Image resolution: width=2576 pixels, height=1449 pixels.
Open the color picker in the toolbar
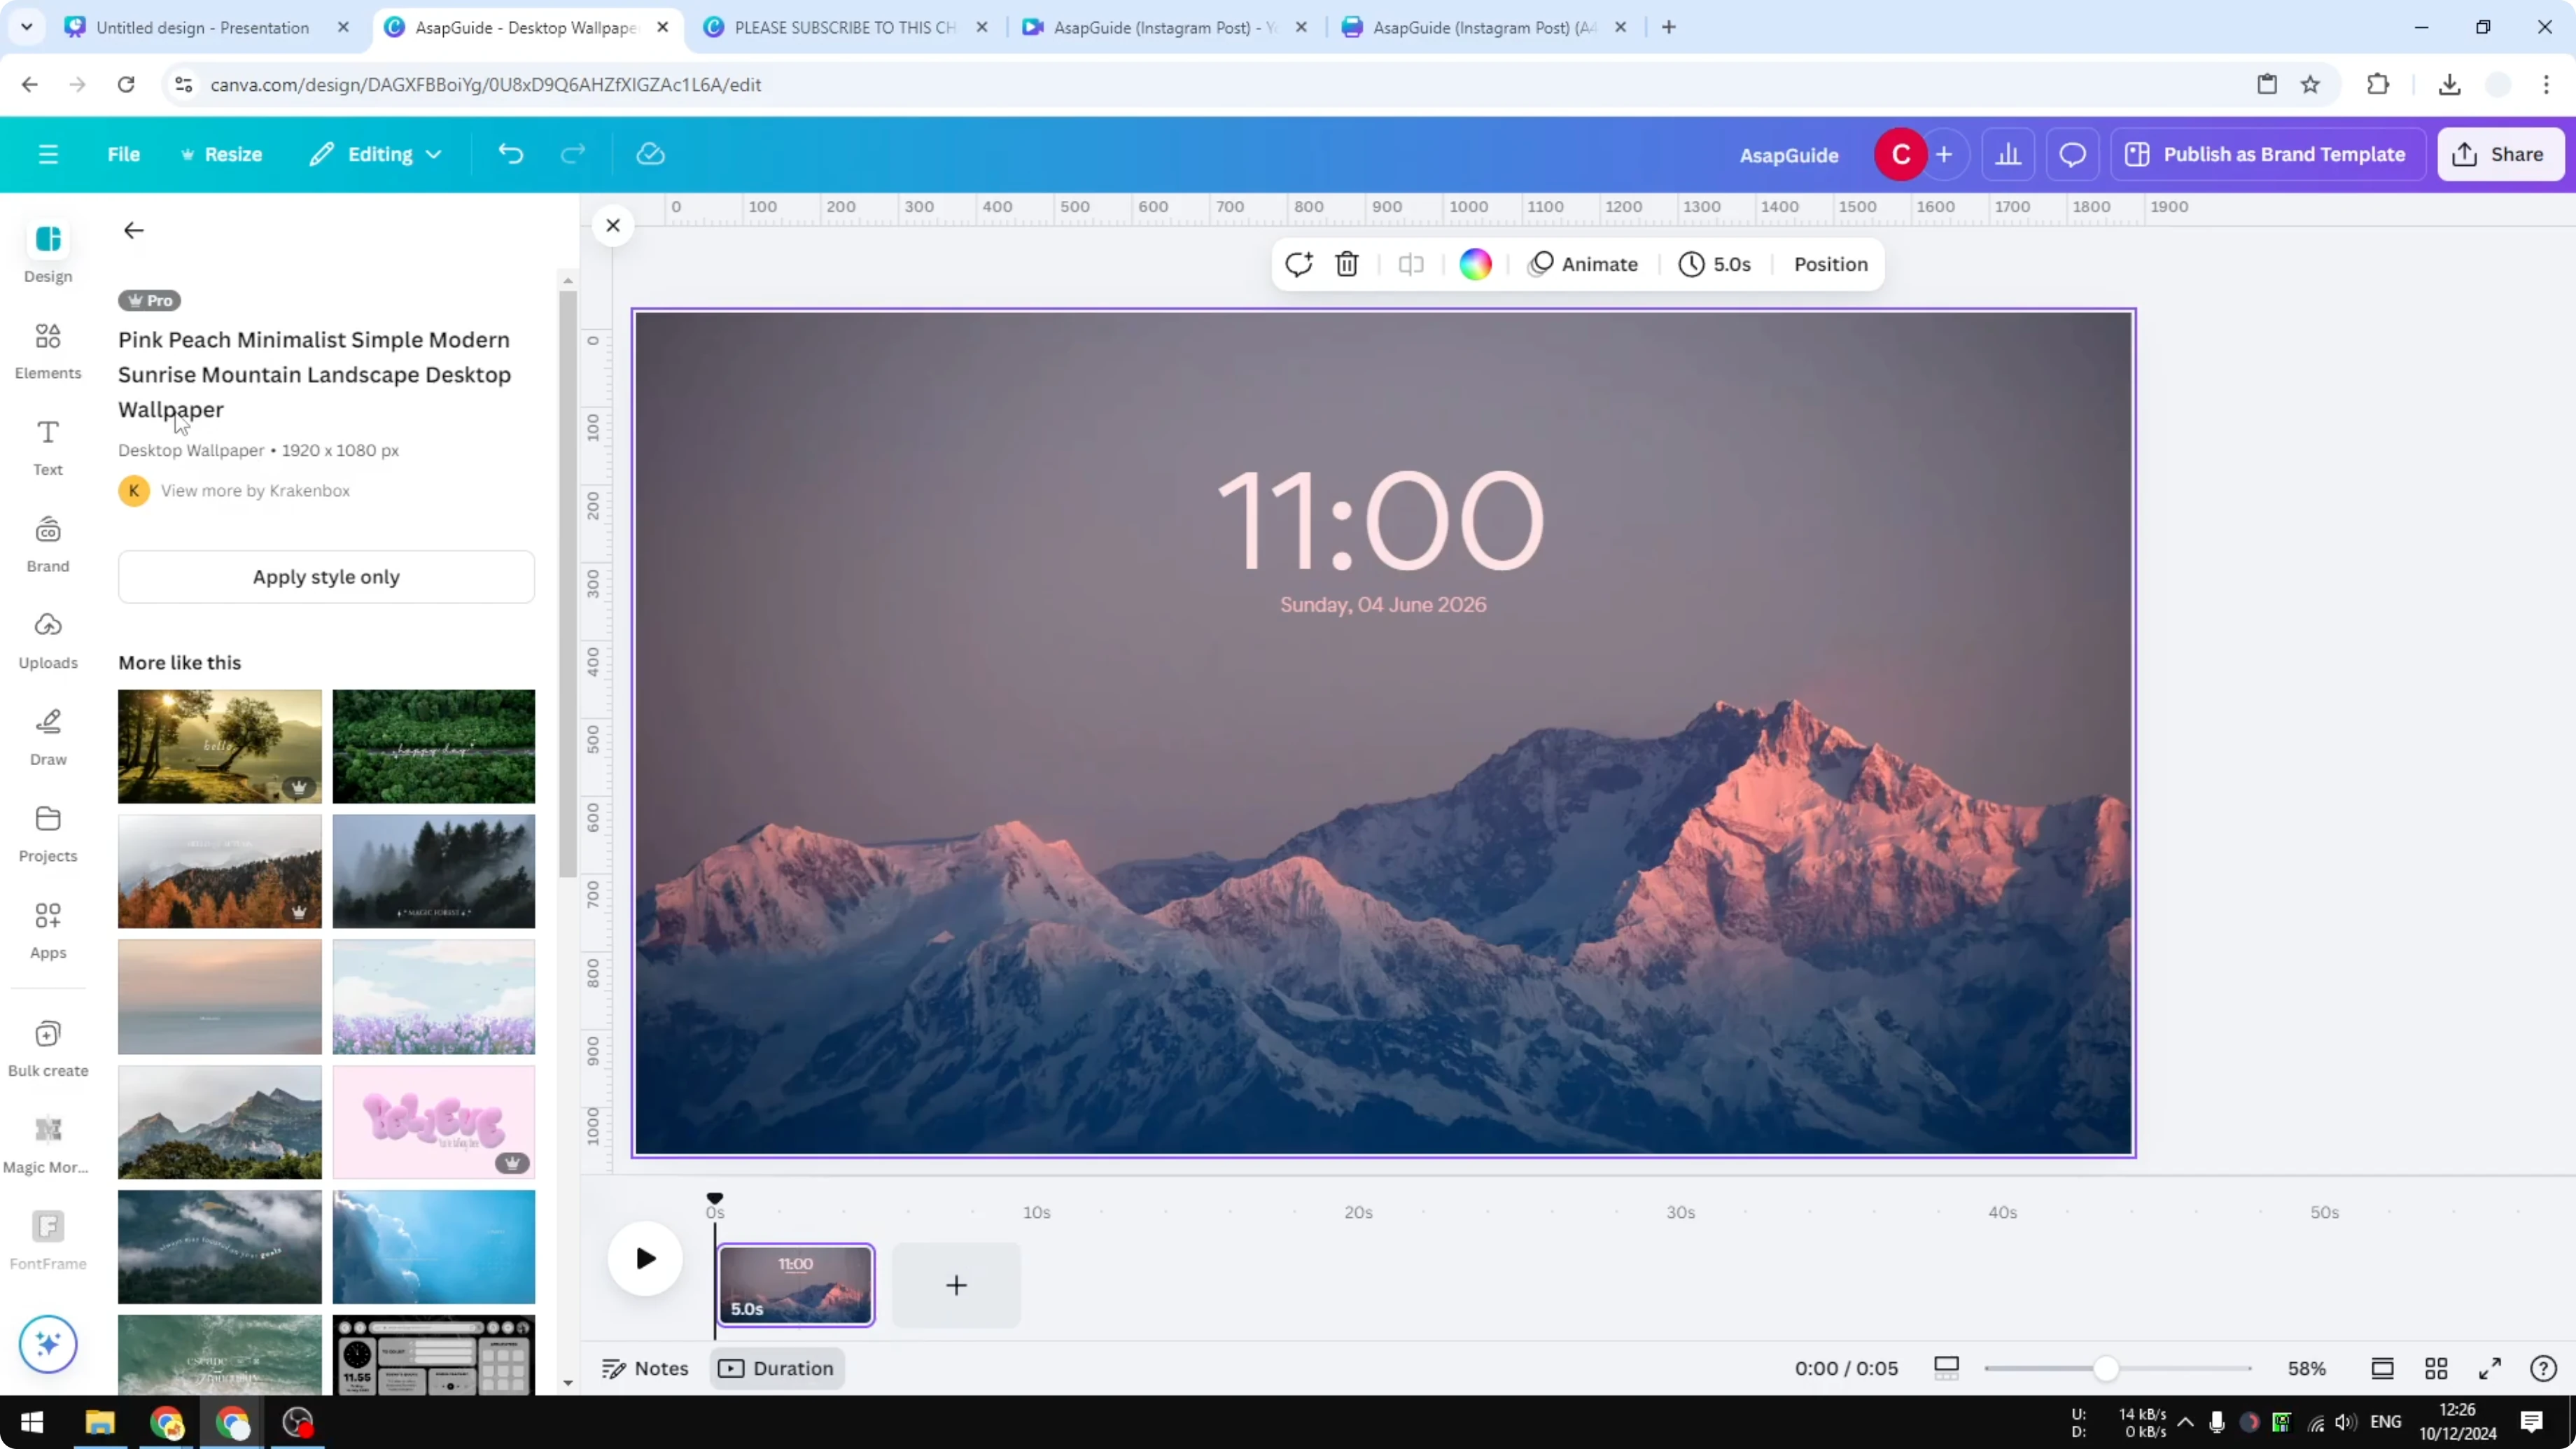tap(1476, 264)
